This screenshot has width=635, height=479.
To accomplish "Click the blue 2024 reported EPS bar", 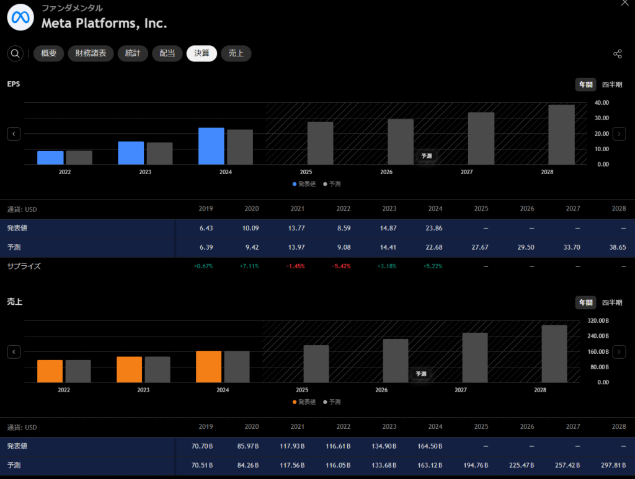I will tap(211, 146).
